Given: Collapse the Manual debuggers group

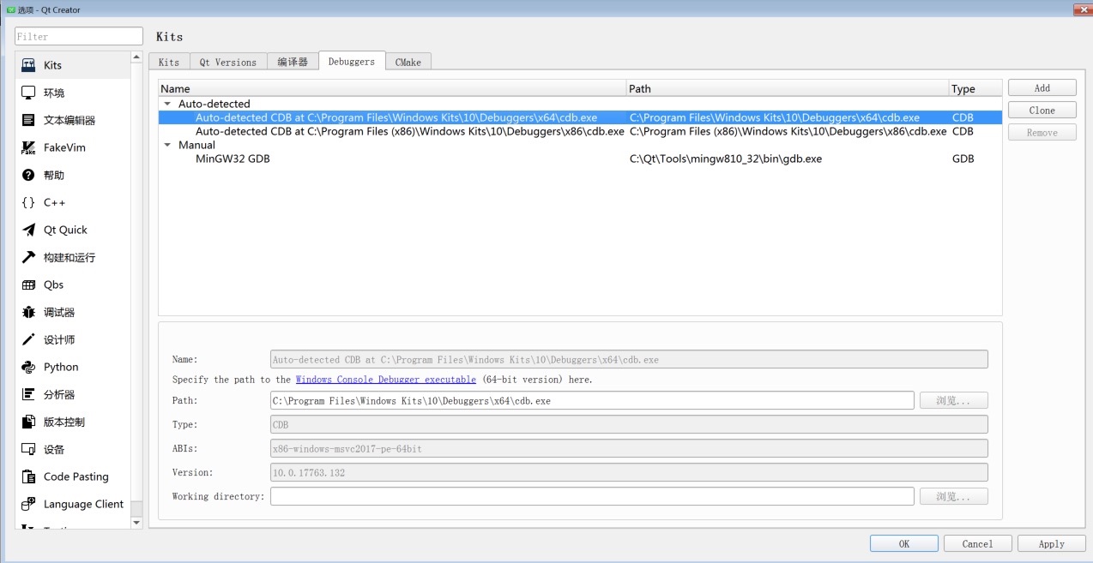Looking at the screenshot, I should click(x=168, y=145).
